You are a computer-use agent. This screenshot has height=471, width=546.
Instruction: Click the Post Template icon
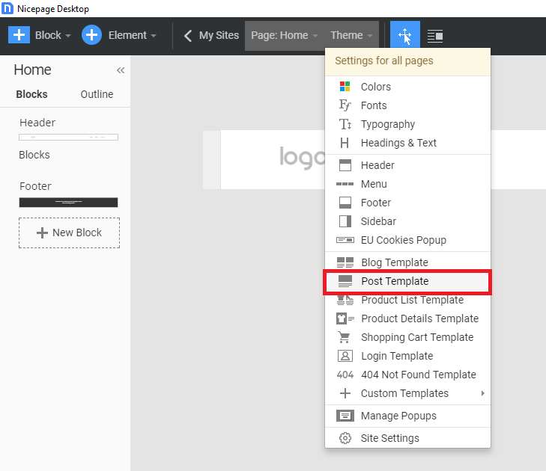click(x=345, y=281)
